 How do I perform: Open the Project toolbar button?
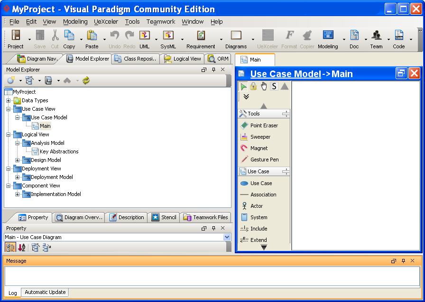[x=16, y=39]
